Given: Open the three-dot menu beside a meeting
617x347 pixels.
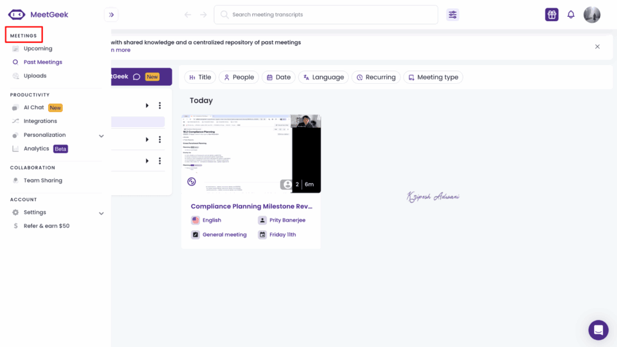Looking at the screenshot, I should coord(159,105).
